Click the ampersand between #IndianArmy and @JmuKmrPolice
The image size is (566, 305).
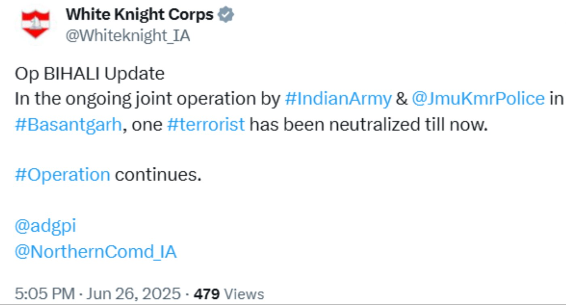(401, 99)
